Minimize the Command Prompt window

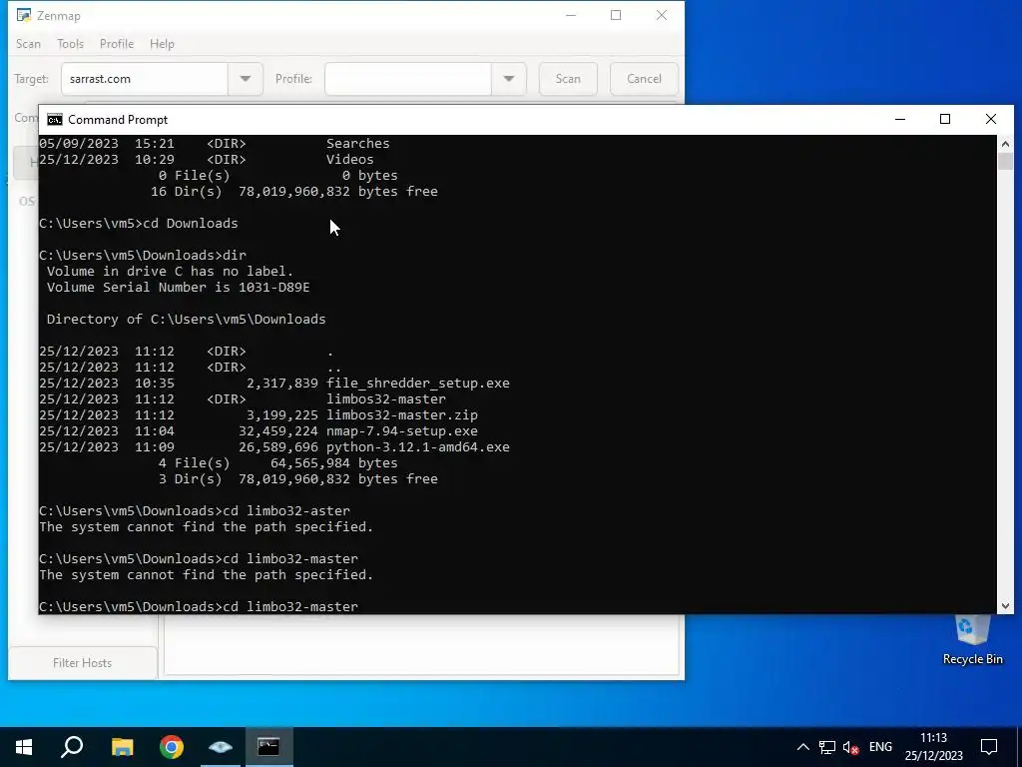pyautogui.click(x=900, y=120)
